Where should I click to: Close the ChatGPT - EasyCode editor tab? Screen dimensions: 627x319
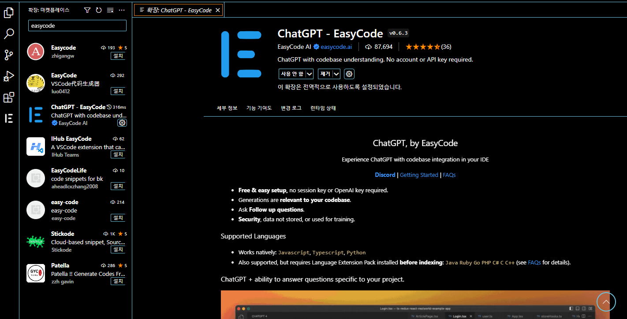point(218,10)
